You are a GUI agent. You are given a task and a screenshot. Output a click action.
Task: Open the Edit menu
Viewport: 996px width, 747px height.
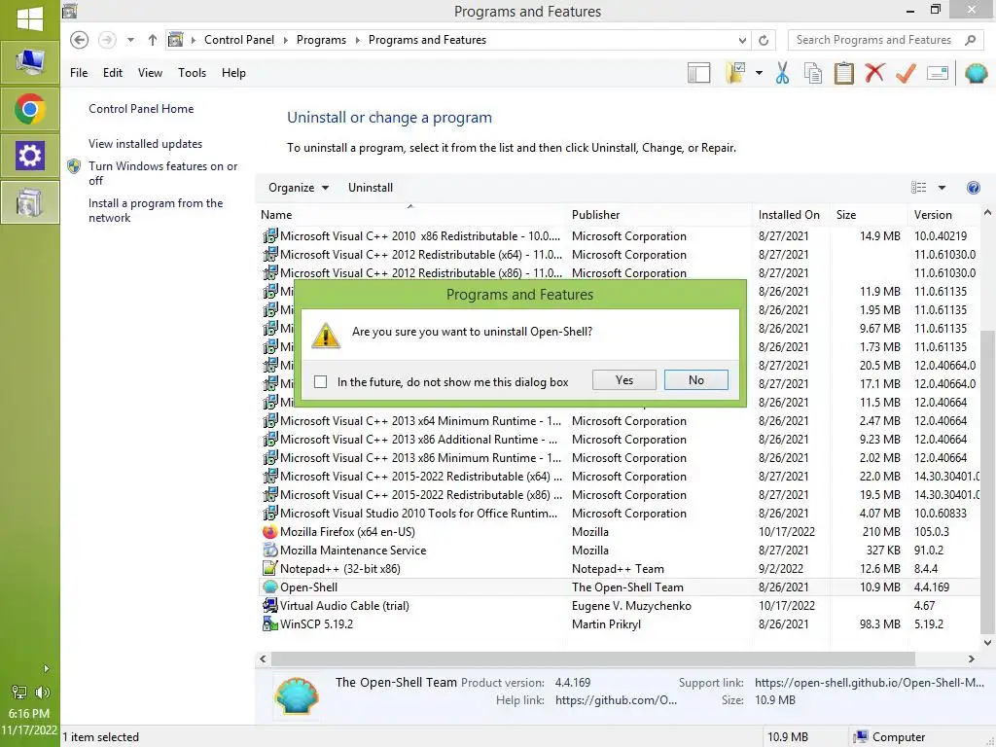point(113,73)
